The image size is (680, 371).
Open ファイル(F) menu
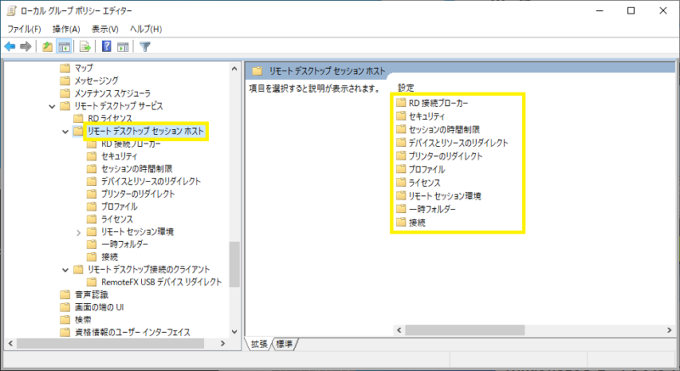(25, 29)
